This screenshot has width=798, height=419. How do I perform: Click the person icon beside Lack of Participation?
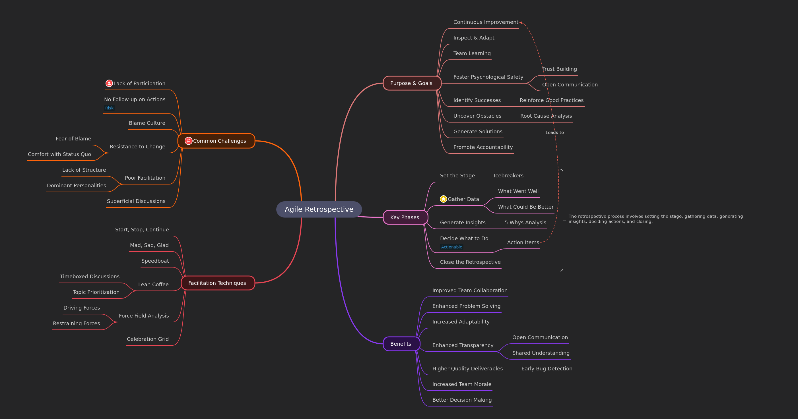tap(109, 83)
